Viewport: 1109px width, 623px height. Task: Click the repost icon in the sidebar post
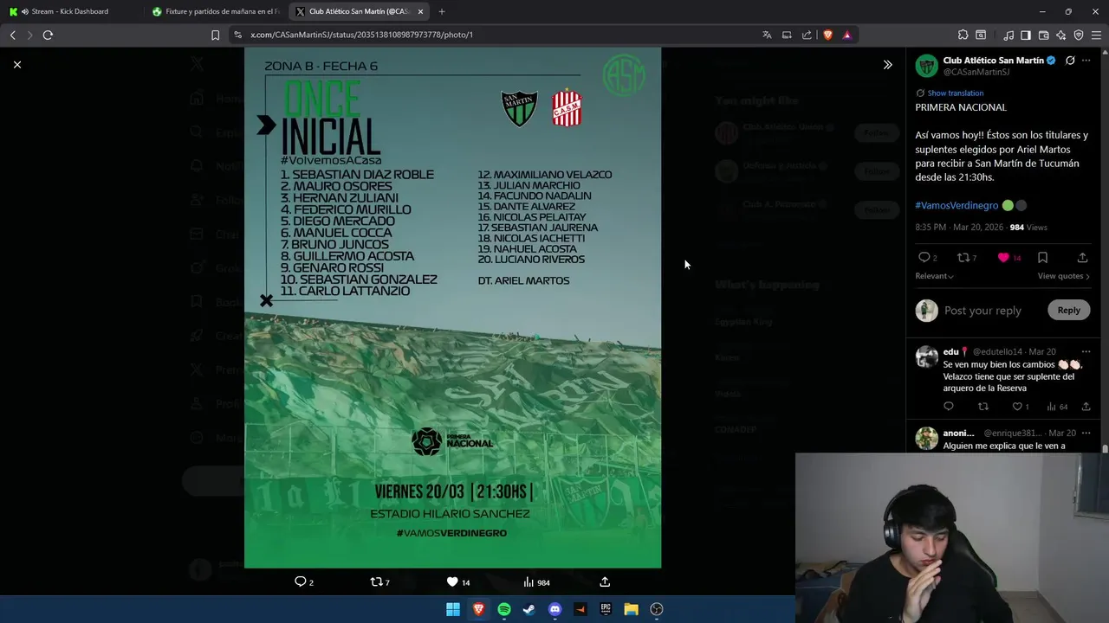click(963, 257)
